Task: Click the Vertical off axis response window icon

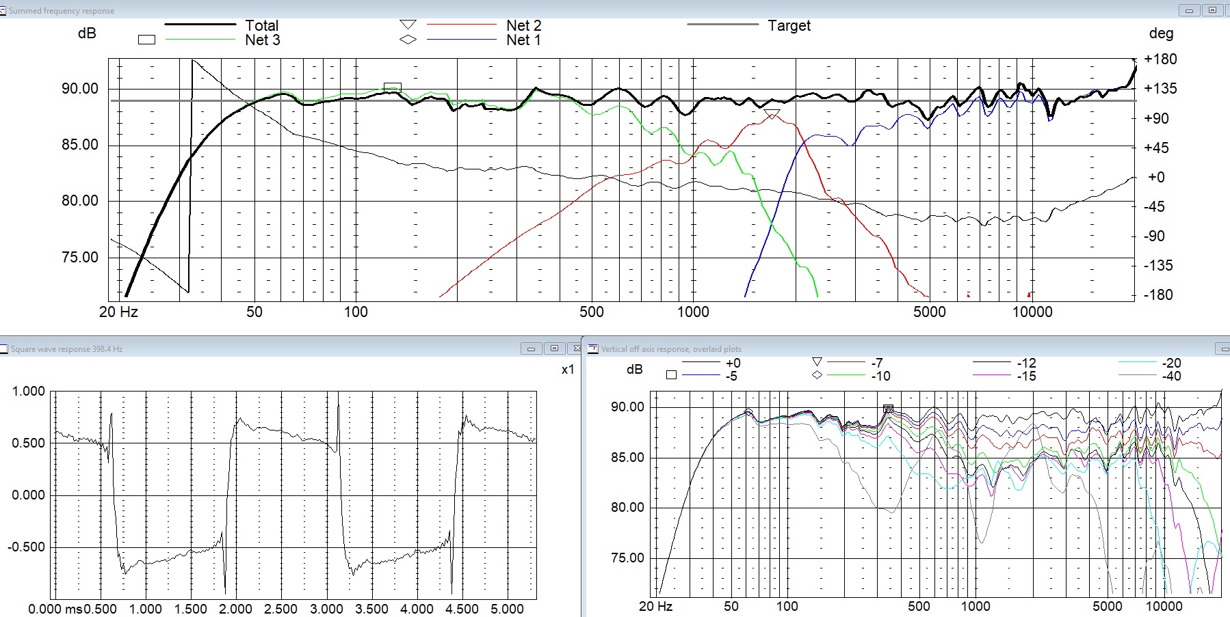Action: [593, 349]
